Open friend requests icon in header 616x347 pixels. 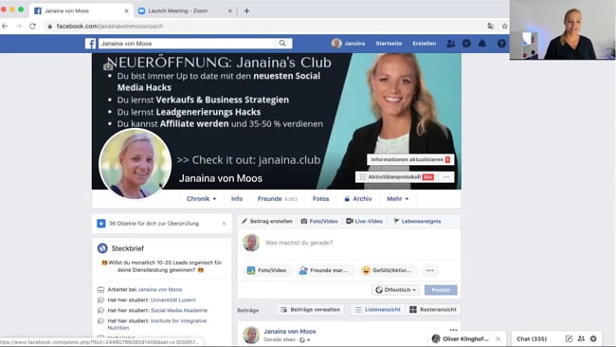[451, 44]
